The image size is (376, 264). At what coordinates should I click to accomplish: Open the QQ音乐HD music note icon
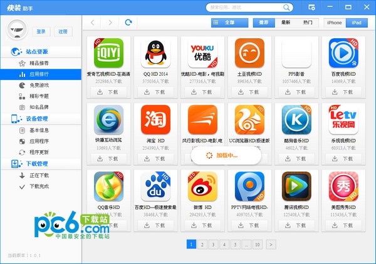[108, 186]
